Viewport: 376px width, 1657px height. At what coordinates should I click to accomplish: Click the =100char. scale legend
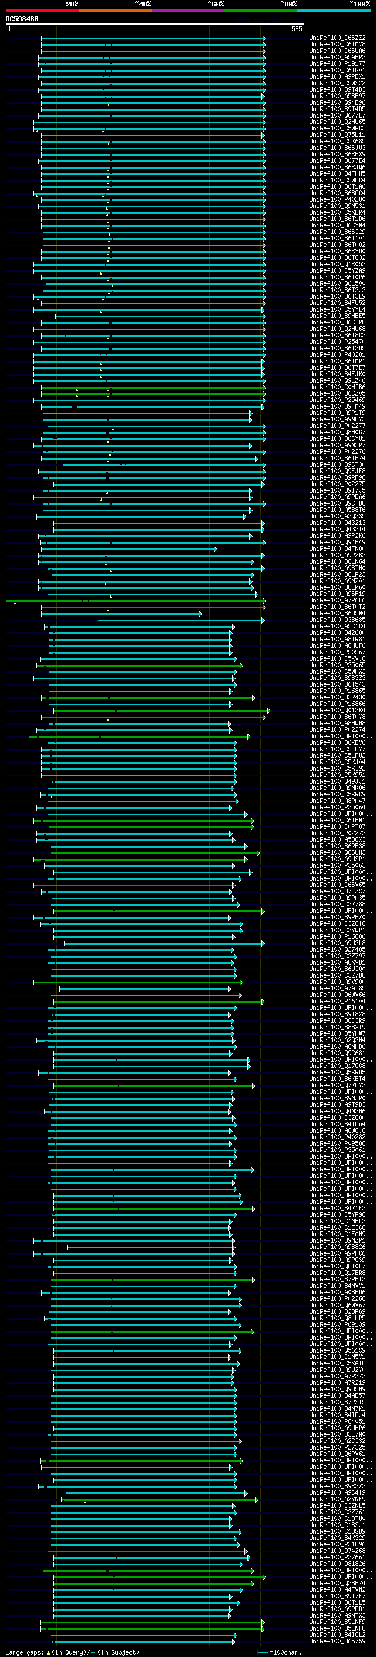pos(278,1652)
